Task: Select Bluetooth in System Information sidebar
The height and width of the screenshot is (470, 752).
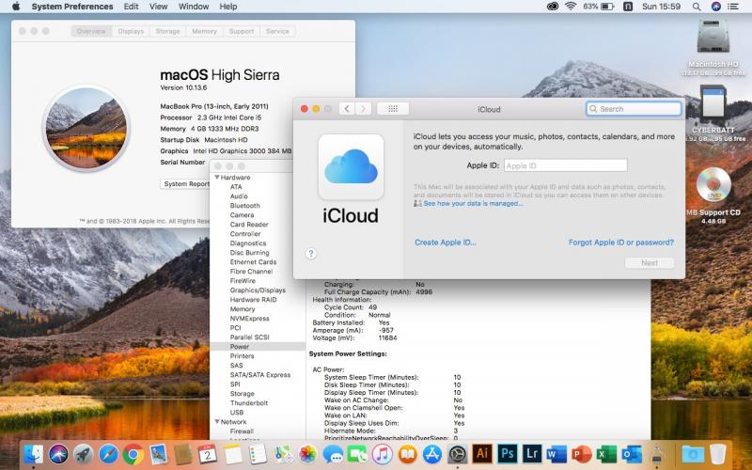Action: click(245, 206)
